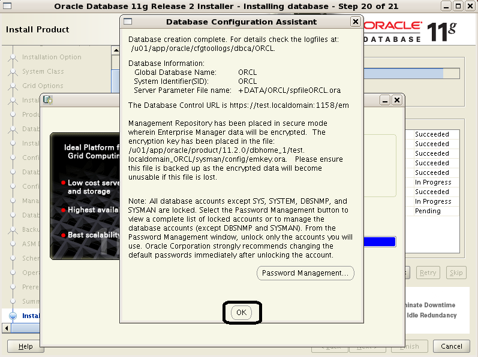Click the Help button in installer
The height and width of the screenshot is (357, 478).
click(26, 346)
